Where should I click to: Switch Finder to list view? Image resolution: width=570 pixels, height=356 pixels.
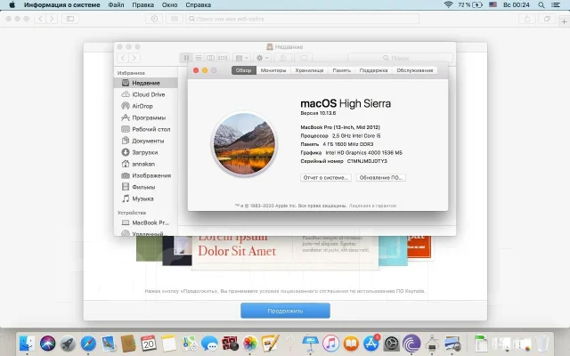(x=199, y=58)
